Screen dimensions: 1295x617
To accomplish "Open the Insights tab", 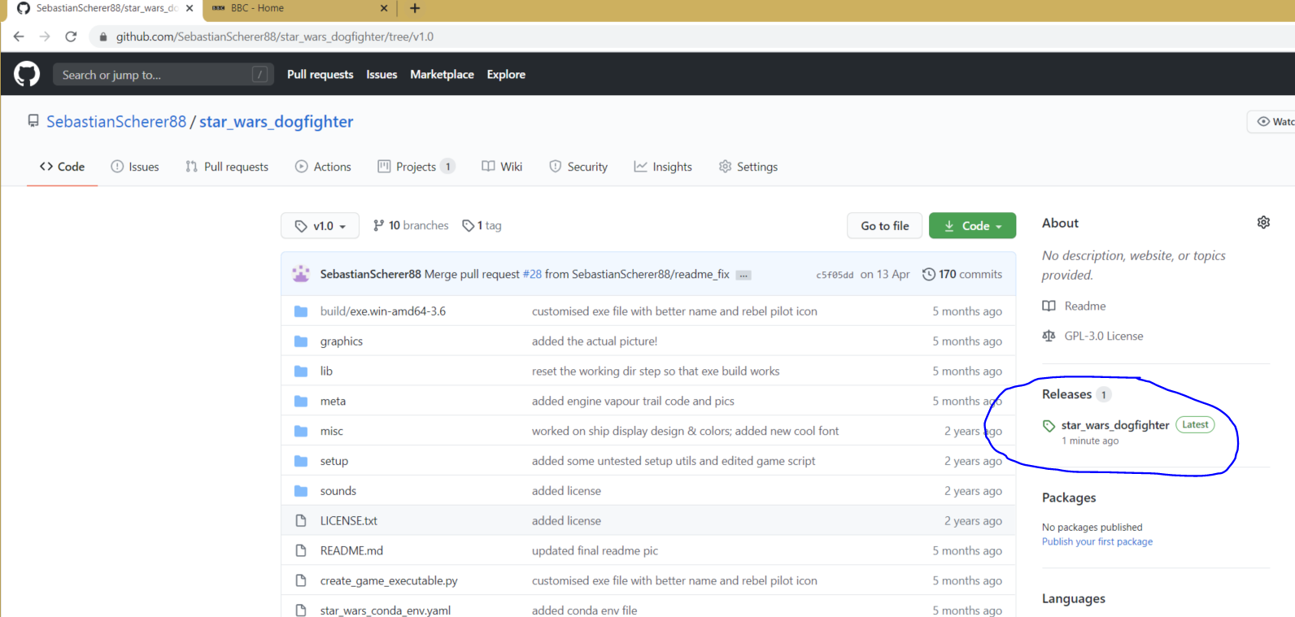I will (663, 167).
